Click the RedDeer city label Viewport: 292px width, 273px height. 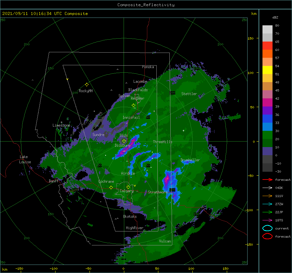pos(138,98)
